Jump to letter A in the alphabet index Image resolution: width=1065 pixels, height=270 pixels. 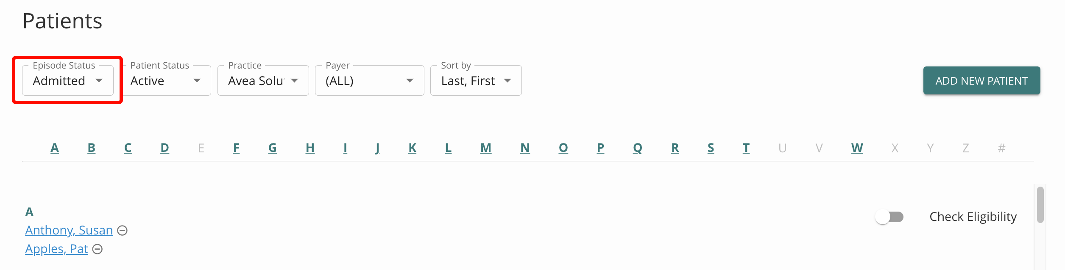click(x=55, y=148)
